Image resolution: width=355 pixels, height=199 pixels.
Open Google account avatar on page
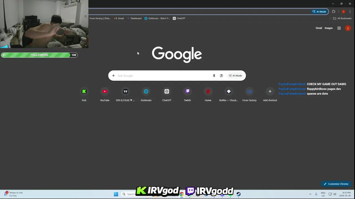[x=348, y=28]
